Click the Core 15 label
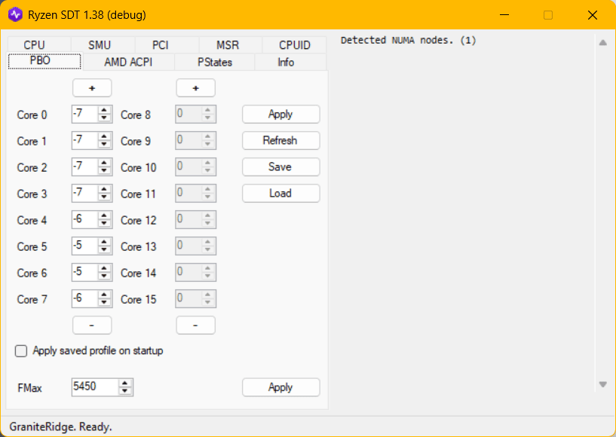 coord(138,300)
